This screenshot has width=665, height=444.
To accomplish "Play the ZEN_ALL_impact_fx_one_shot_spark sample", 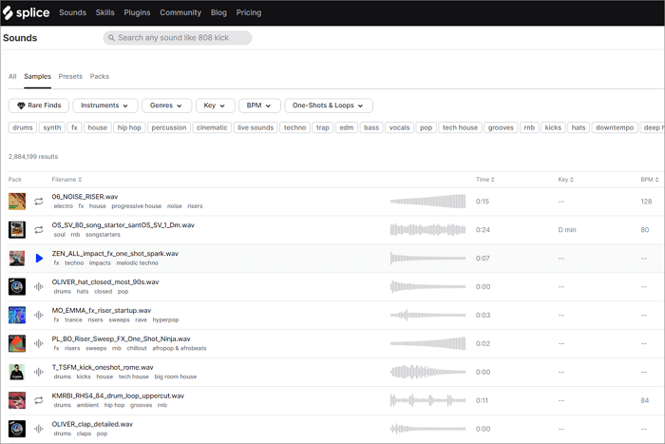I will coord(39,259).
